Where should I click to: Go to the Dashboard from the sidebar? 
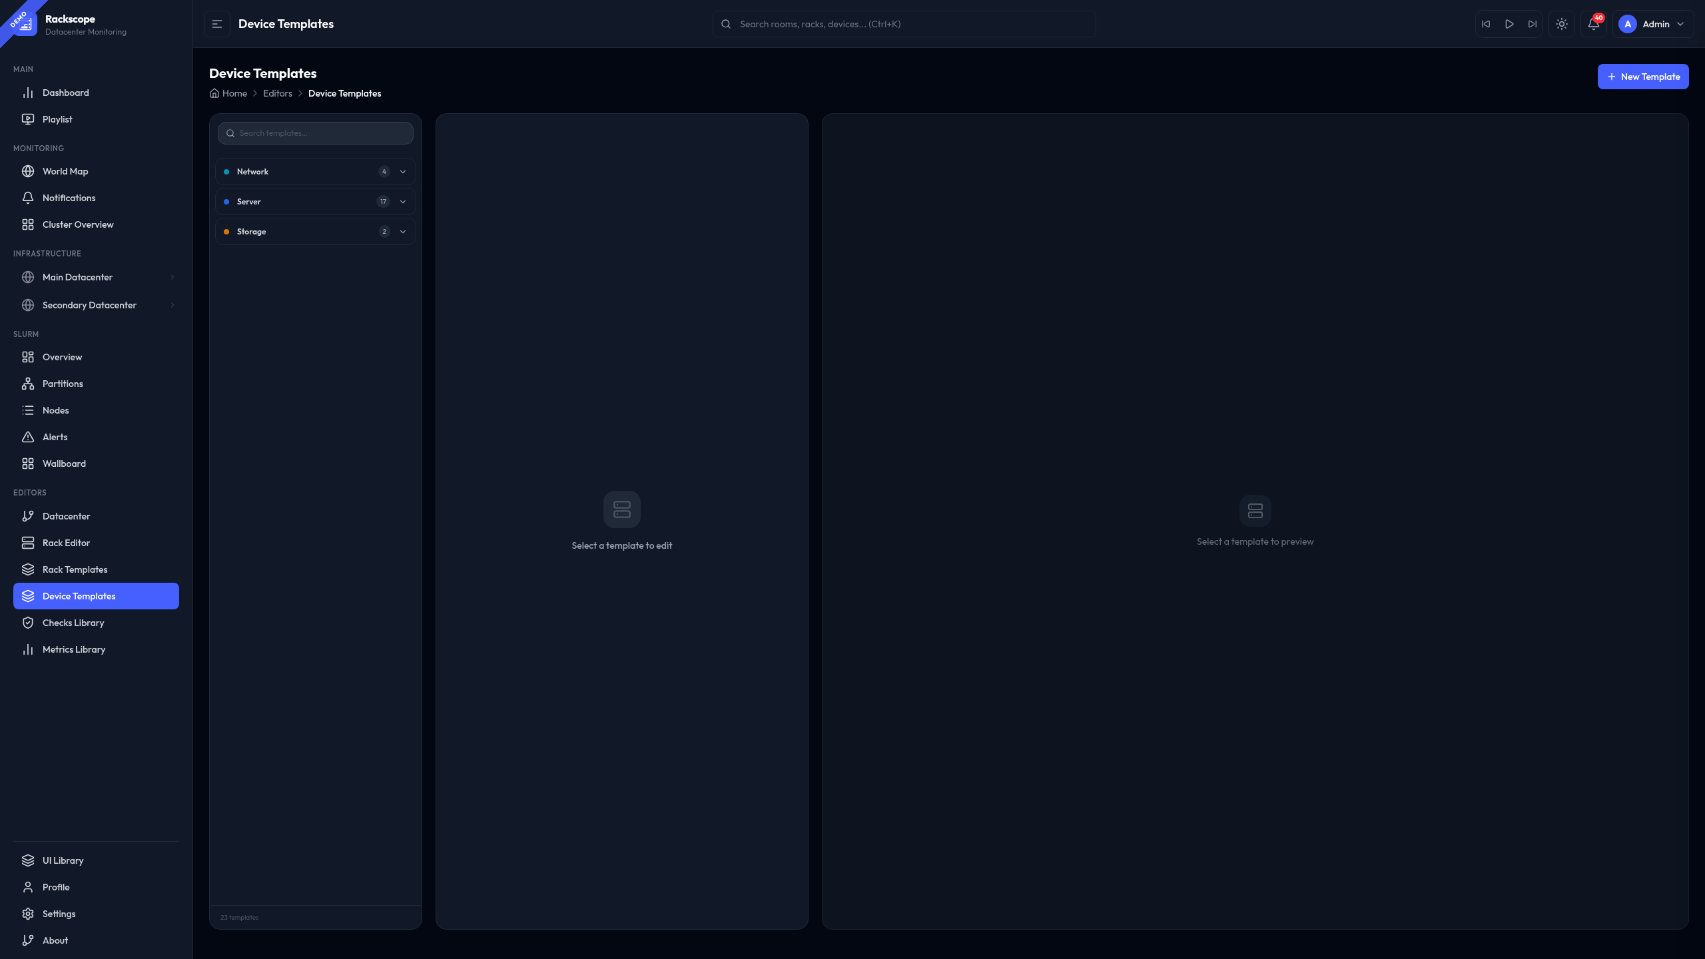point(66,93)
